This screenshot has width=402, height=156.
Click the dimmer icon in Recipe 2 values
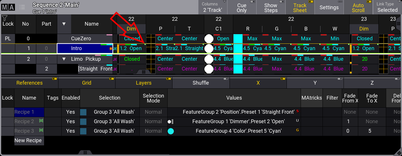170,121
